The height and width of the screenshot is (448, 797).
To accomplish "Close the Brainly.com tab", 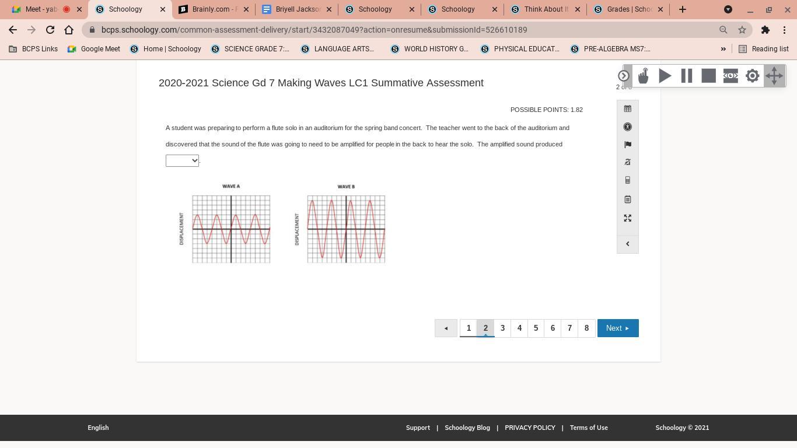I will [246, 9].
